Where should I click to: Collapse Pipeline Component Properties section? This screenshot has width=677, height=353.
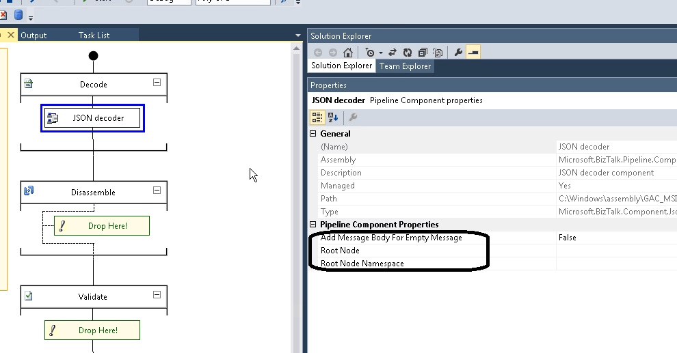point(313,225)
